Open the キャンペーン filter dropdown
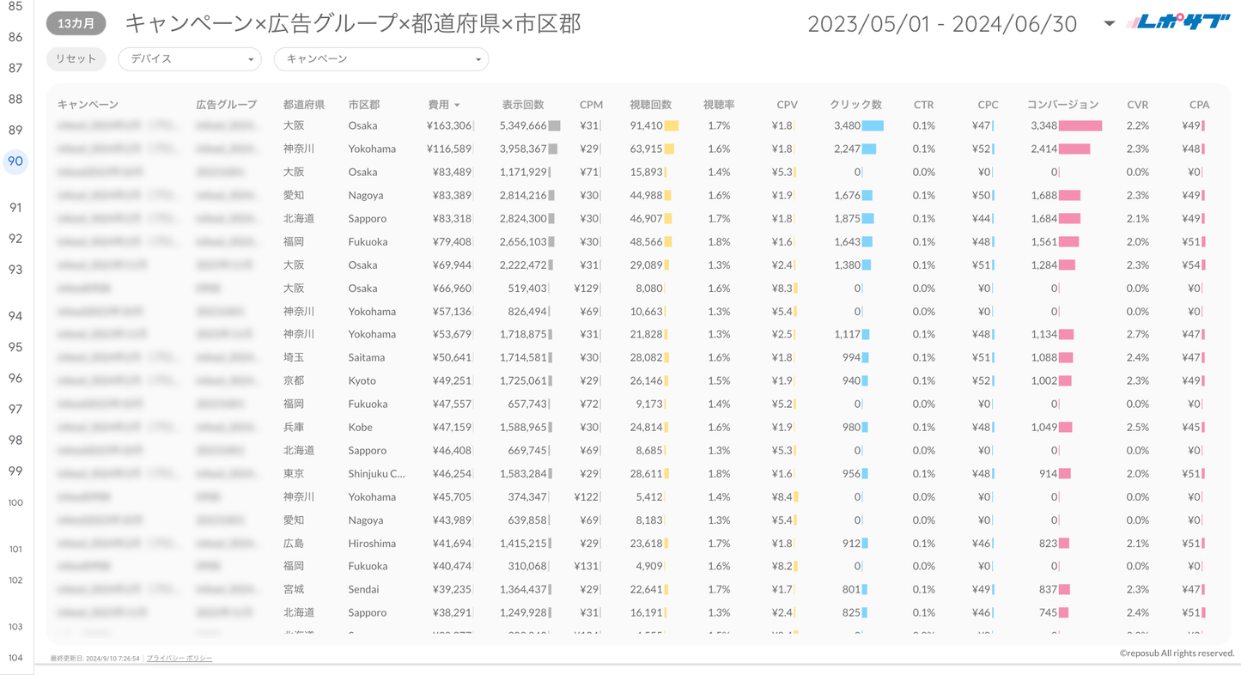This screenshot has width=1241, height=675. [x=381, y=59]
